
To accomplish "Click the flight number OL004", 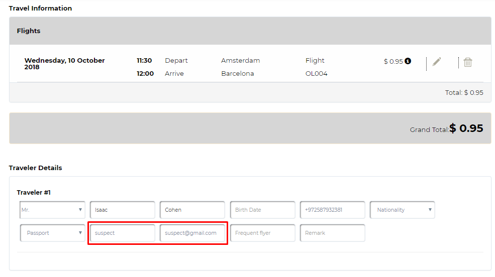I will pyautogui.click(x=316, y=73).
